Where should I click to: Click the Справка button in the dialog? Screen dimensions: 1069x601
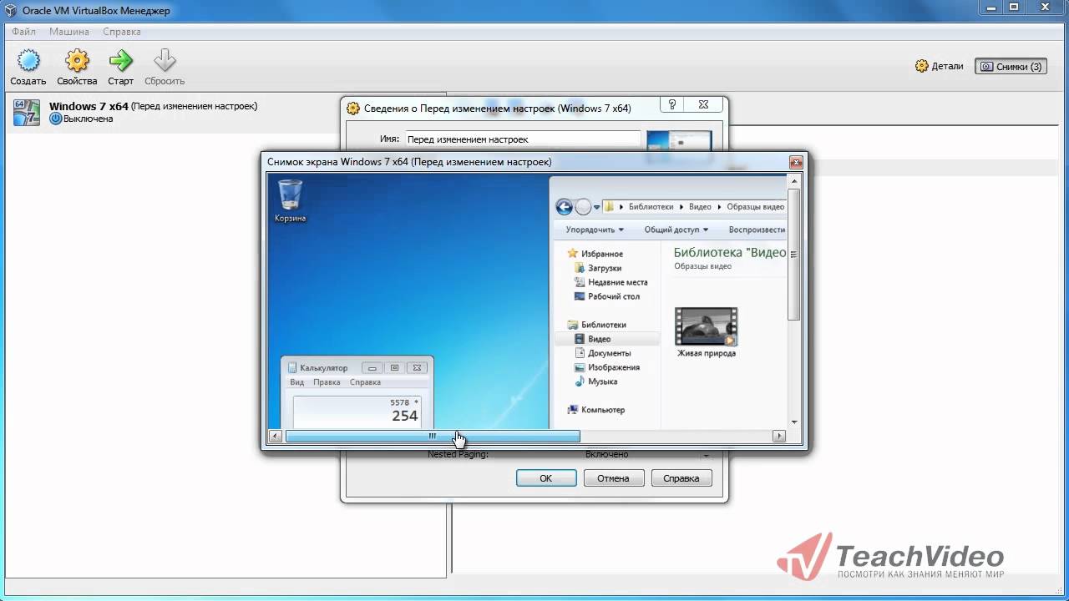coord(681,478)
